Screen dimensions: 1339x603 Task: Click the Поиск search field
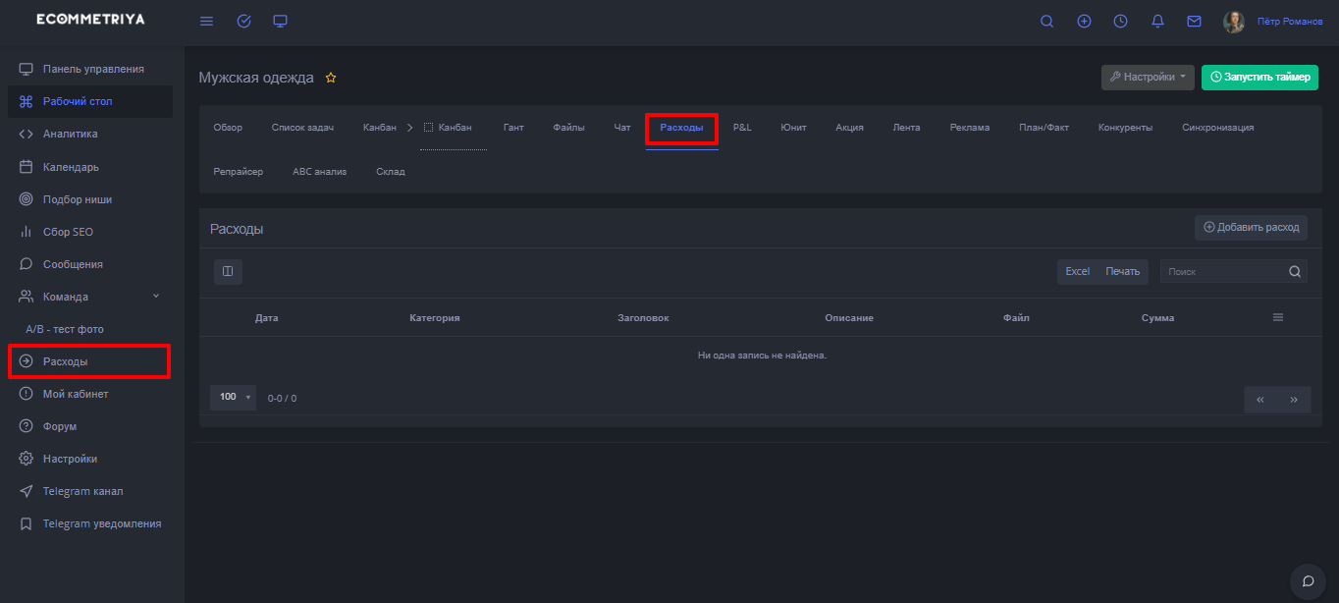1223,272
